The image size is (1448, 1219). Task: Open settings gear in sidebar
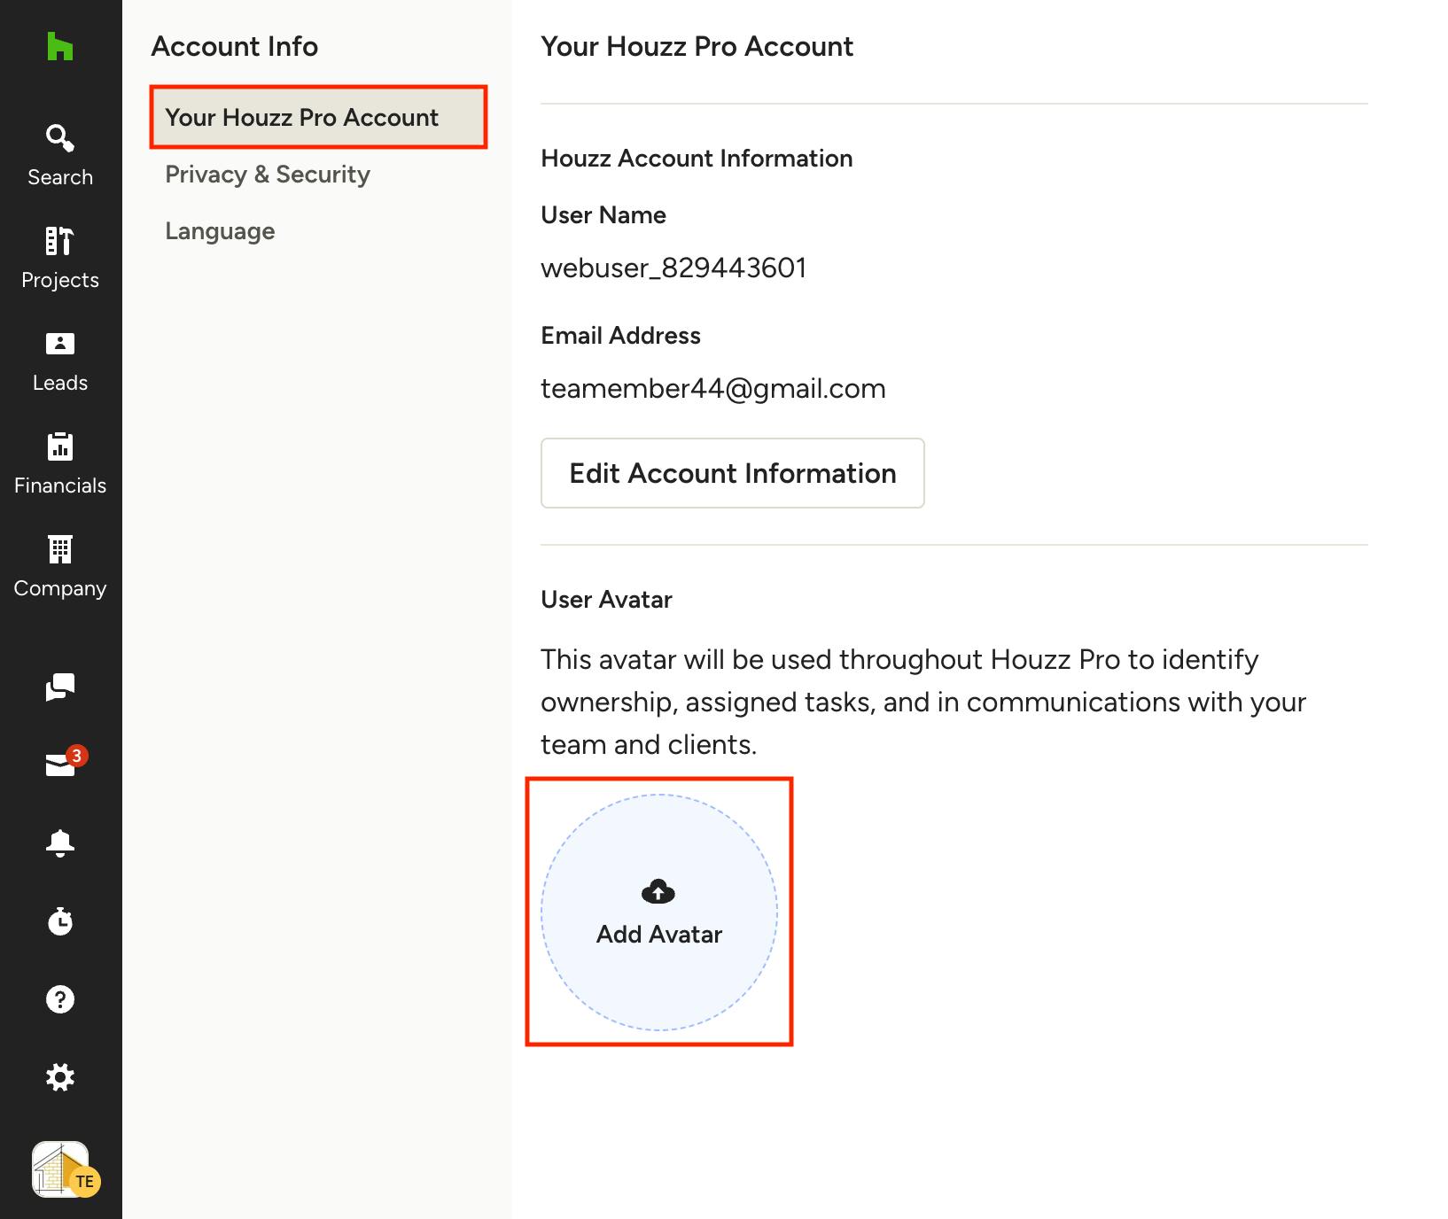tap(60, 1077)
